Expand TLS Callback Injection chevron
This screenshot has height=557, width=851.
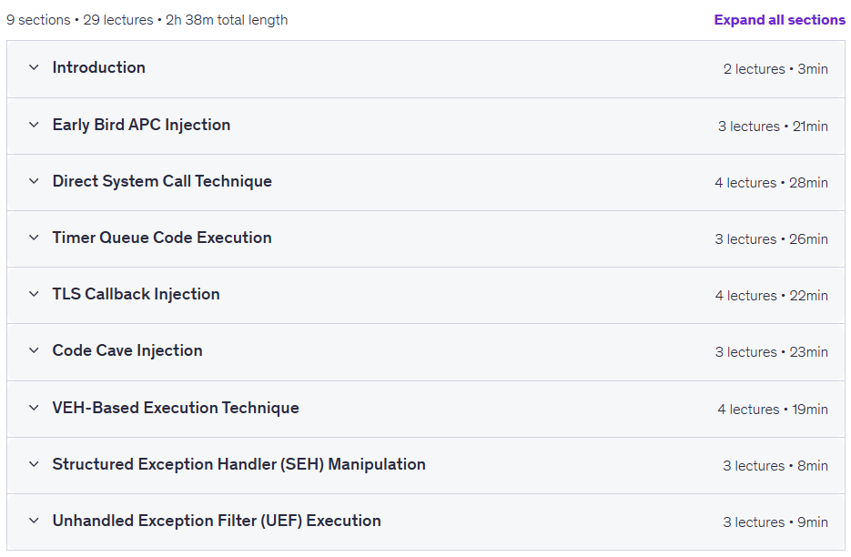(x=34, y=294)
